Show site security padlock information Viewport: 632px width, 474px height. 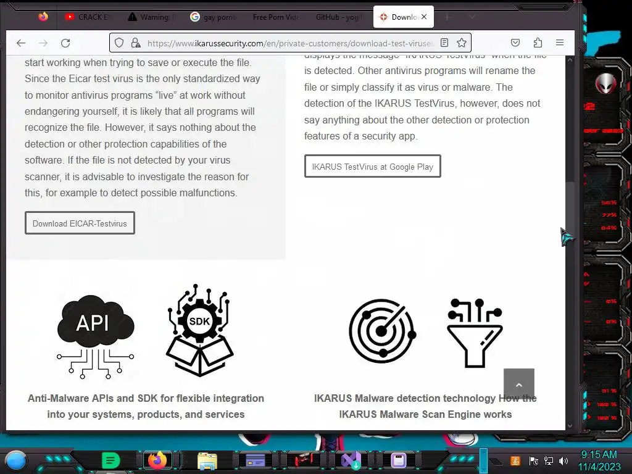pyautogui.click(x=136, y=43)
